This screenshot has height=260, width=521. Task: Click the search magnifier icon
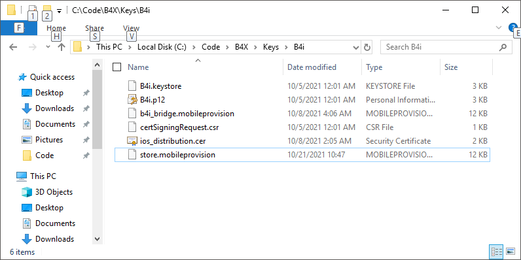pos(503,47)
